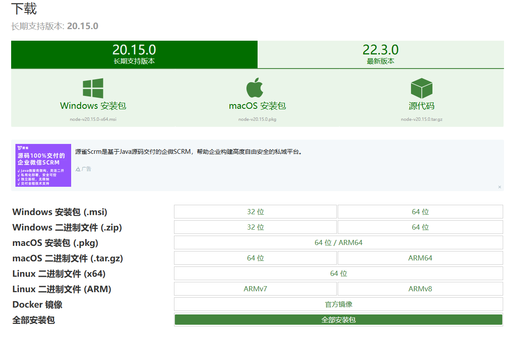Screen dimensions: 510x338
Task: Download the Linux ARMv7 binary
Action: pos(255,288)
